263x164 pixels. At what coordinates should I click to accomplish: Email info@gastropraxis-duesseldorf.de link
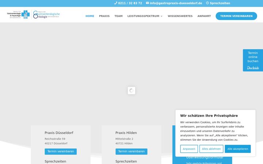tap(176, 3)
